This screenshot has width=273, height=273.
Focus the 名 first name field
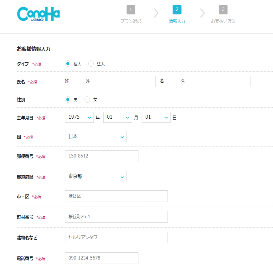[214, 81]
